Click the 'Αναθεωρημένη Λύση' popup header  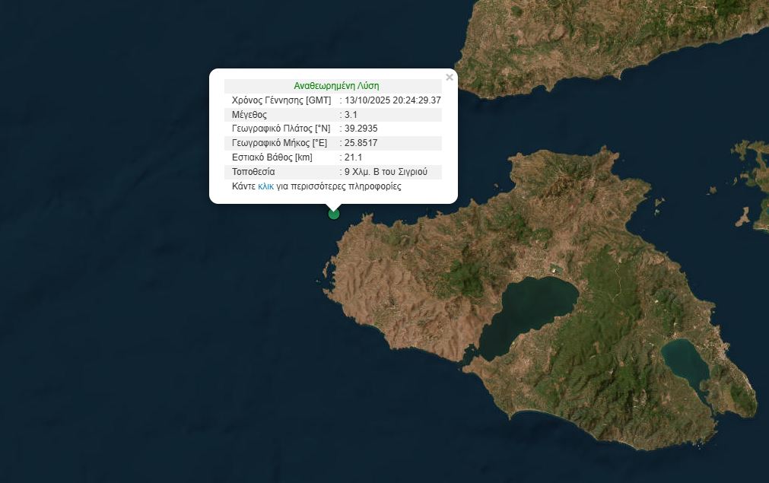[336, 86]
